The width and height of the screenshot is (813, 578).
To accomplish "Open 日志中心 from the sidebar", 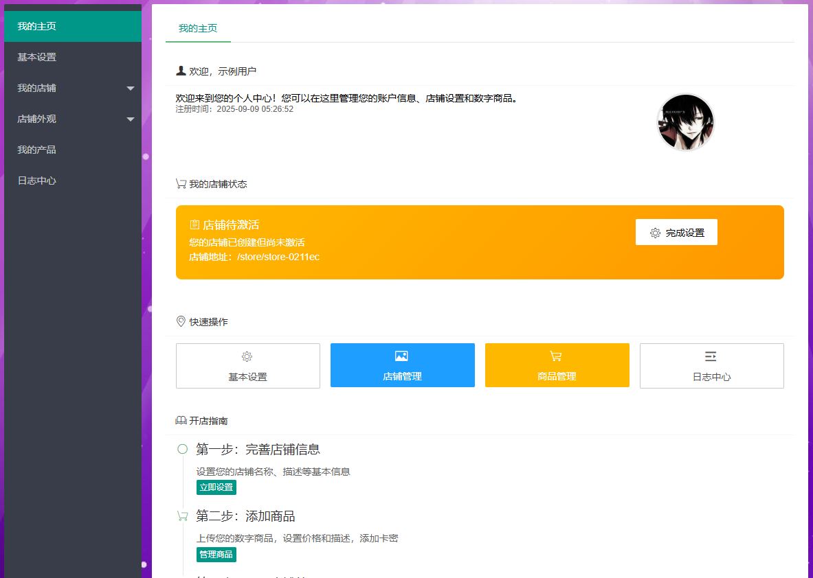I will (72, 181).
